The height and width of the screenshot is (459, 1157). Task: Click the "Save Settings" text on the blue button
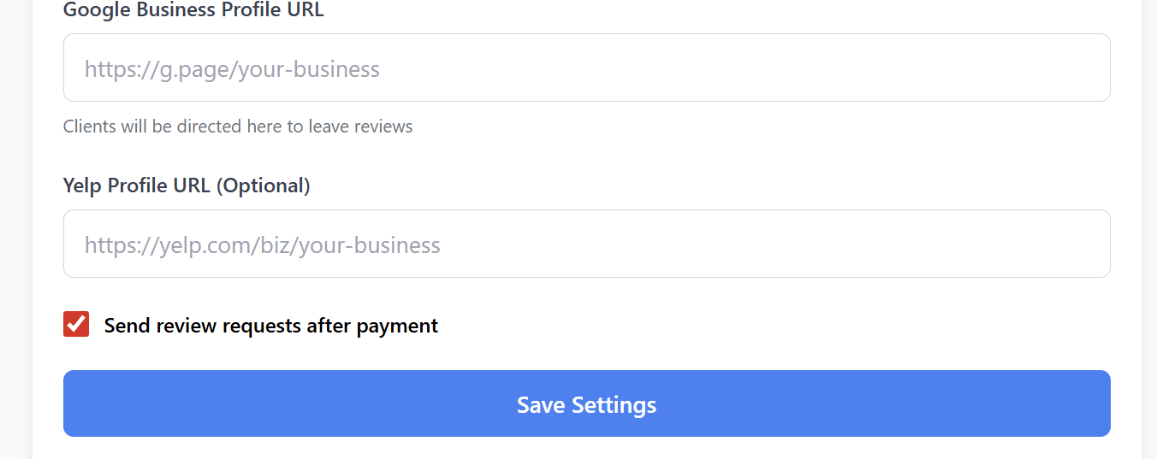tap(587, 404)
